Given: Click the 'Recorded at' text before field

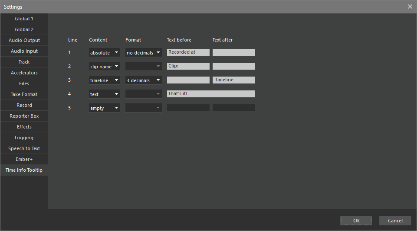Looking at the screenshot, I should [188, 52].
